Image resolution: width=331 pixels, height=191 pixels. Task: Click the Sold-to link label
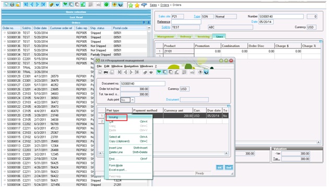coord(166,27)
